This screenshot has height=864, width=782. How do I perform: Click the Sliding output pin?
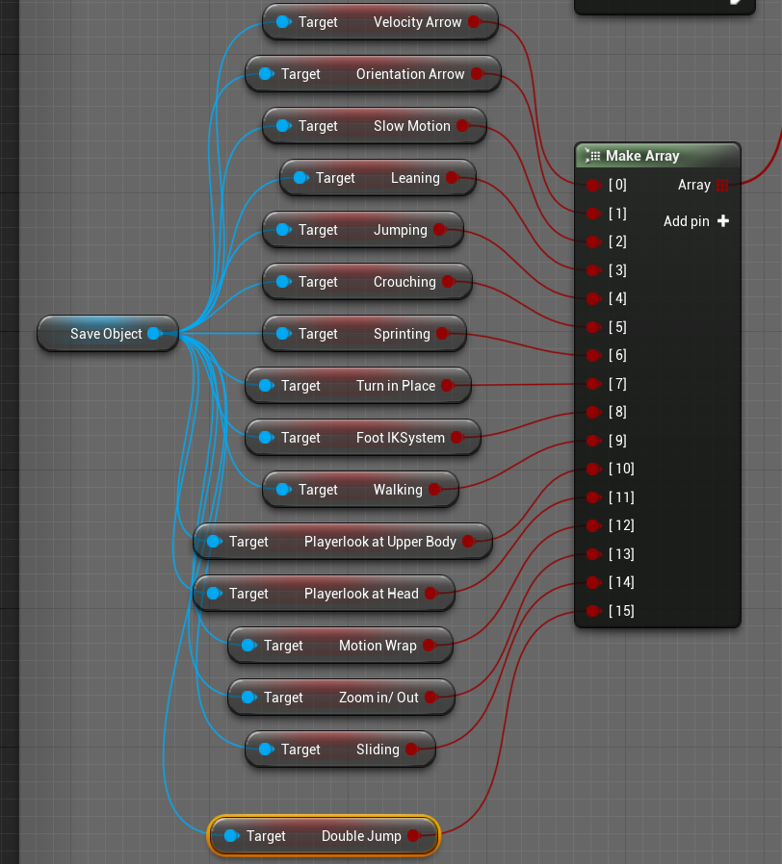pyautogui.click(x=411, y=750)
